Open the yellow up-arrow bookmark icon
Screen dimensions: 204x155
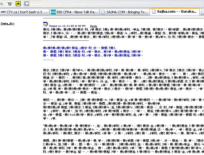click(19, 4)
